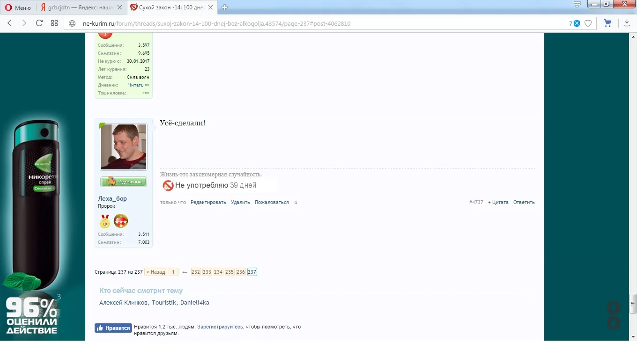This screenshot has width=637, height=350.
Task: Reload the current page
Action: [x=39, y=23]
